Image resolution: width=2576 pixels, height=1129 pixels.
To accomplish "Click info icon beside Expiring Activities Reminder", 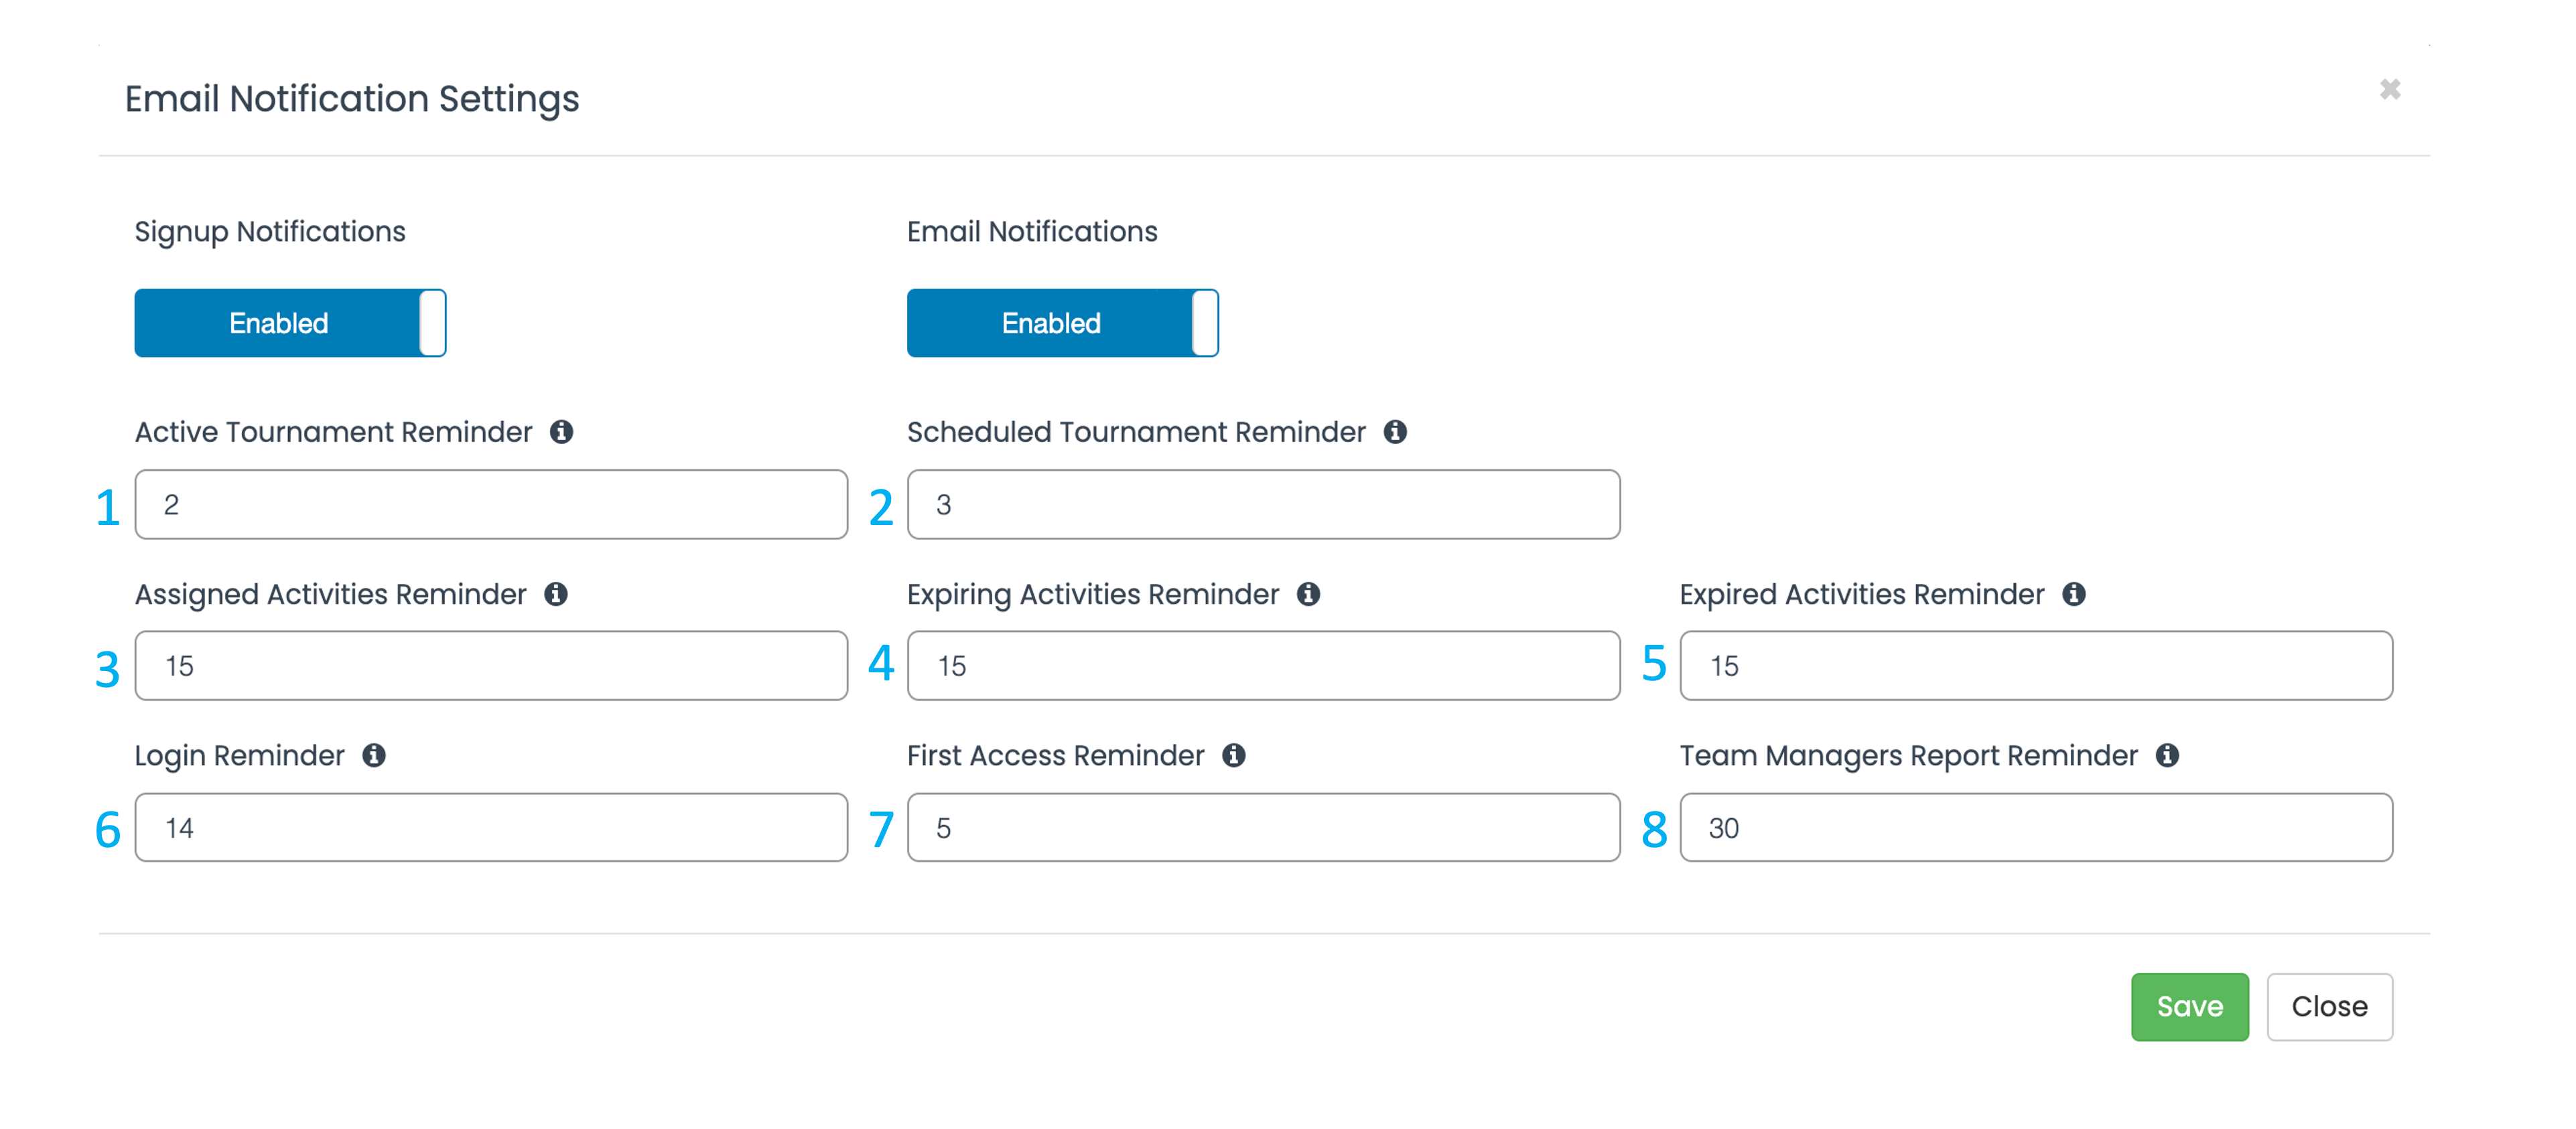I will 1308,593.
